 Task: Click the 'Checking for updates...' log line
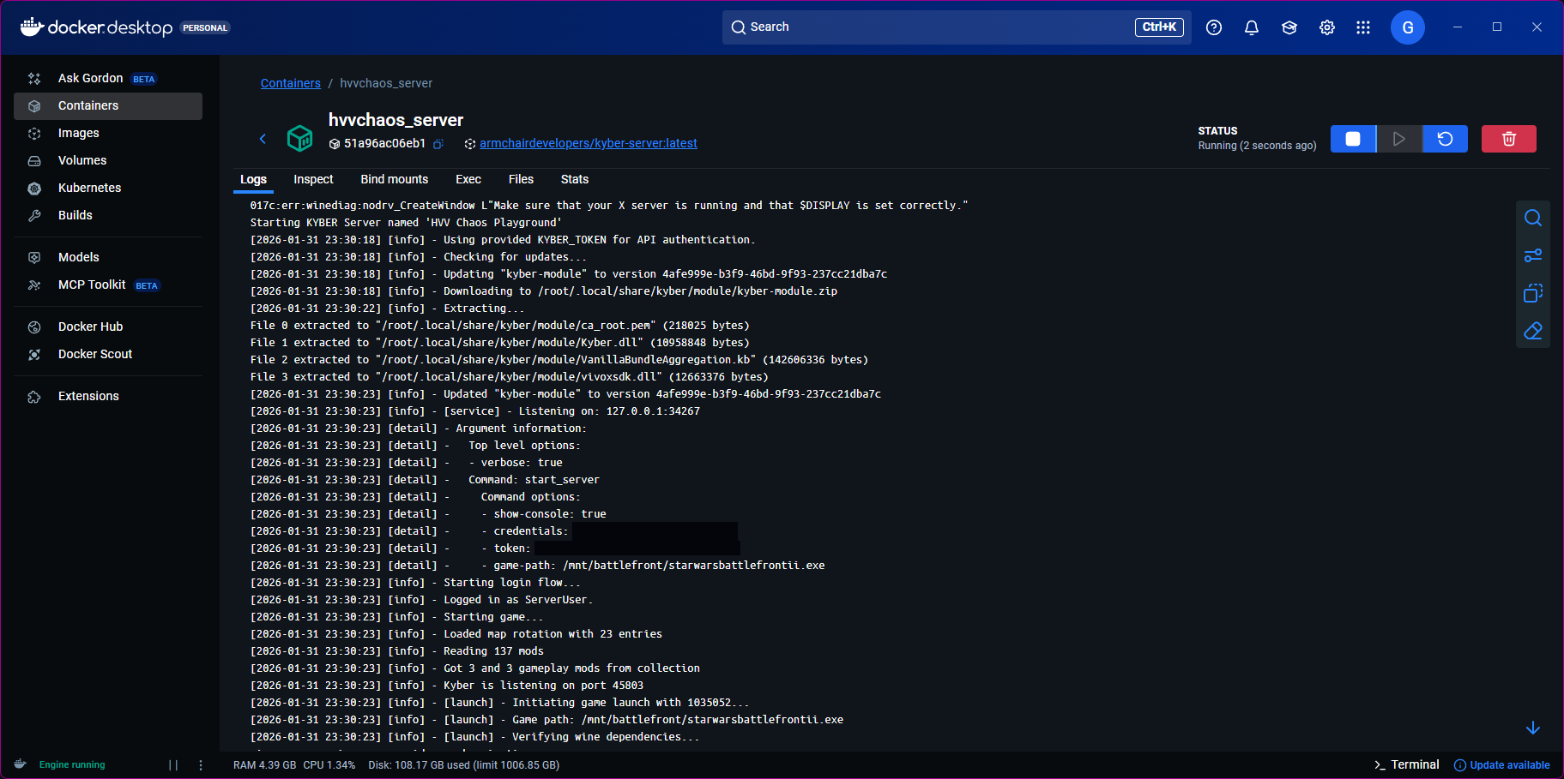coord(419,257)
